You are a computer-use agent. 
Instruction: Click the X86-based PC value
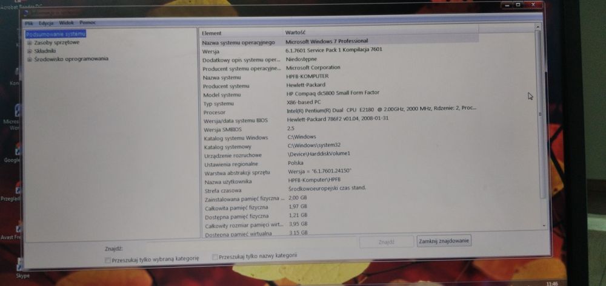304,103
